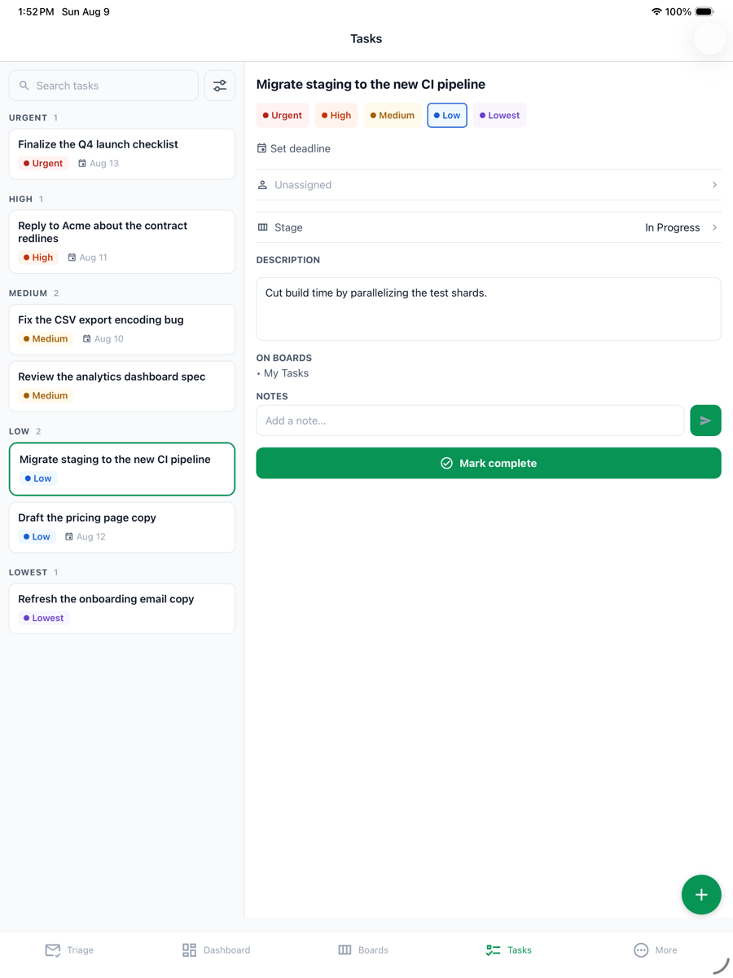Image resolution: width=733 pixels, height=978 pixels.
Task: Open Stage chevron next to In Progress
Action: (714, 227)
